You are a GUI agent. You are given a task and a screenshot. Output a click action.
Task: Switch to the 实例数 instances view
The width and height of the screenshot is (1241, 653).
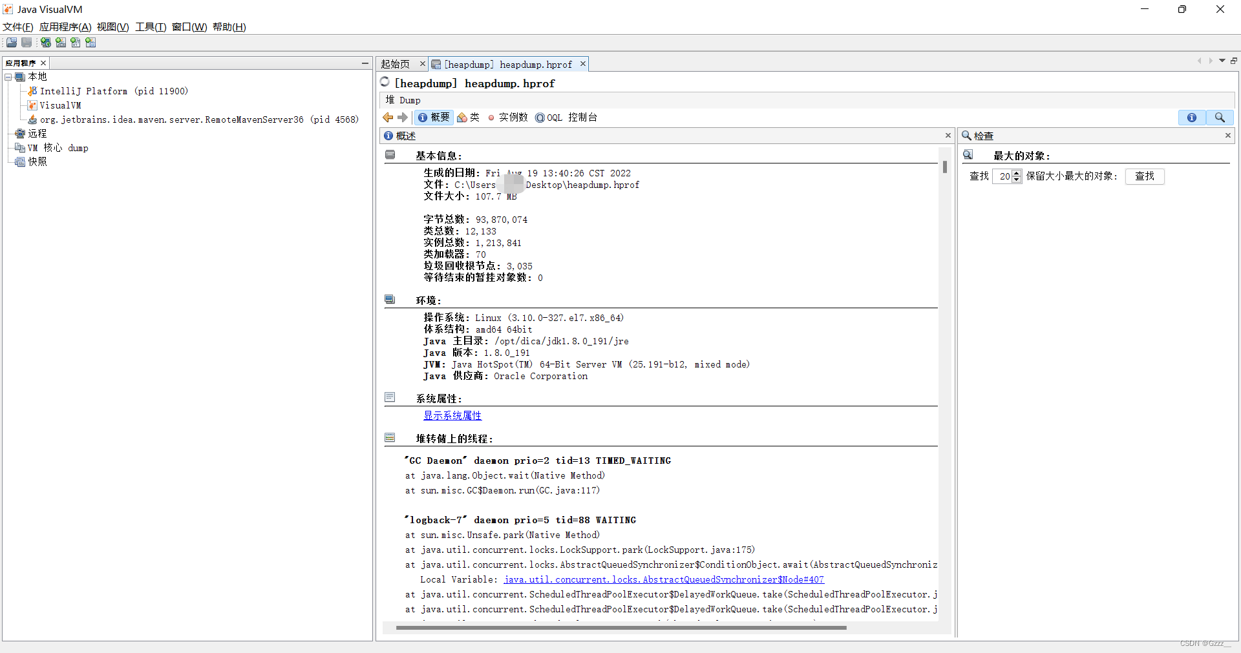coord(508,118)
